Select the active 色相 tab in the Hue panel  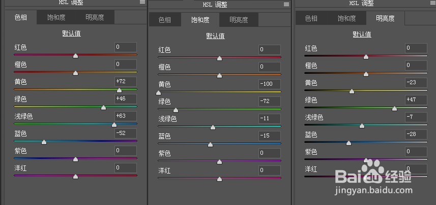(20, 17)
